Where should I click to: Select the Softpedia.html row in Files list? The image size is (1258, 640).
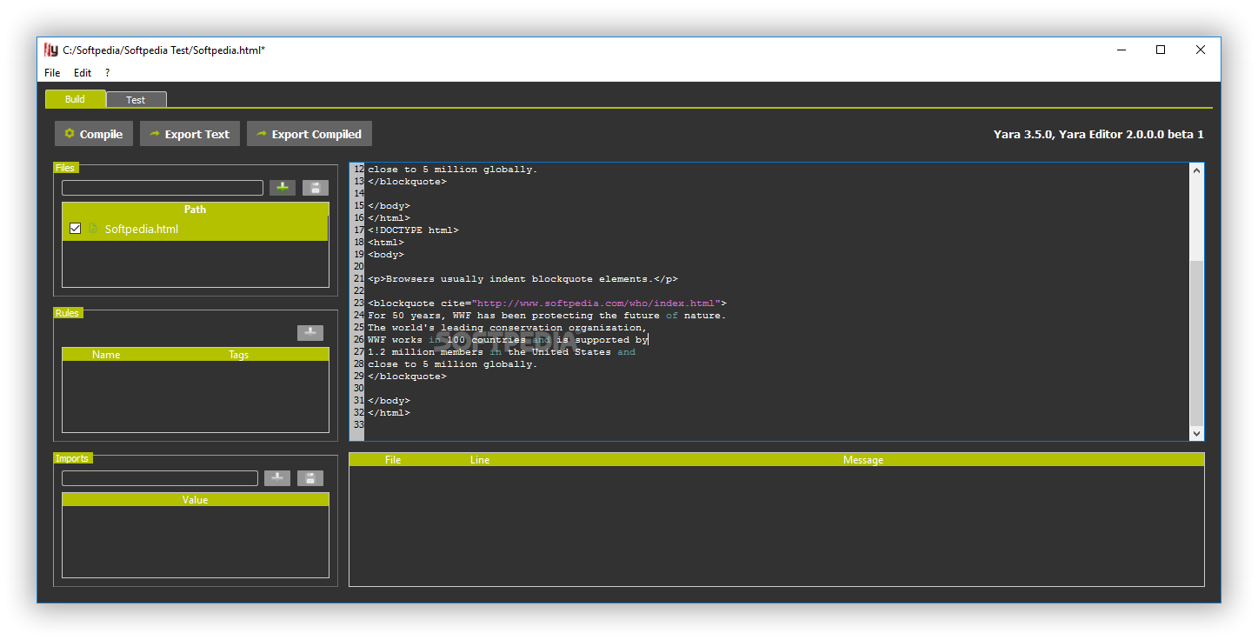pos(196,229)
